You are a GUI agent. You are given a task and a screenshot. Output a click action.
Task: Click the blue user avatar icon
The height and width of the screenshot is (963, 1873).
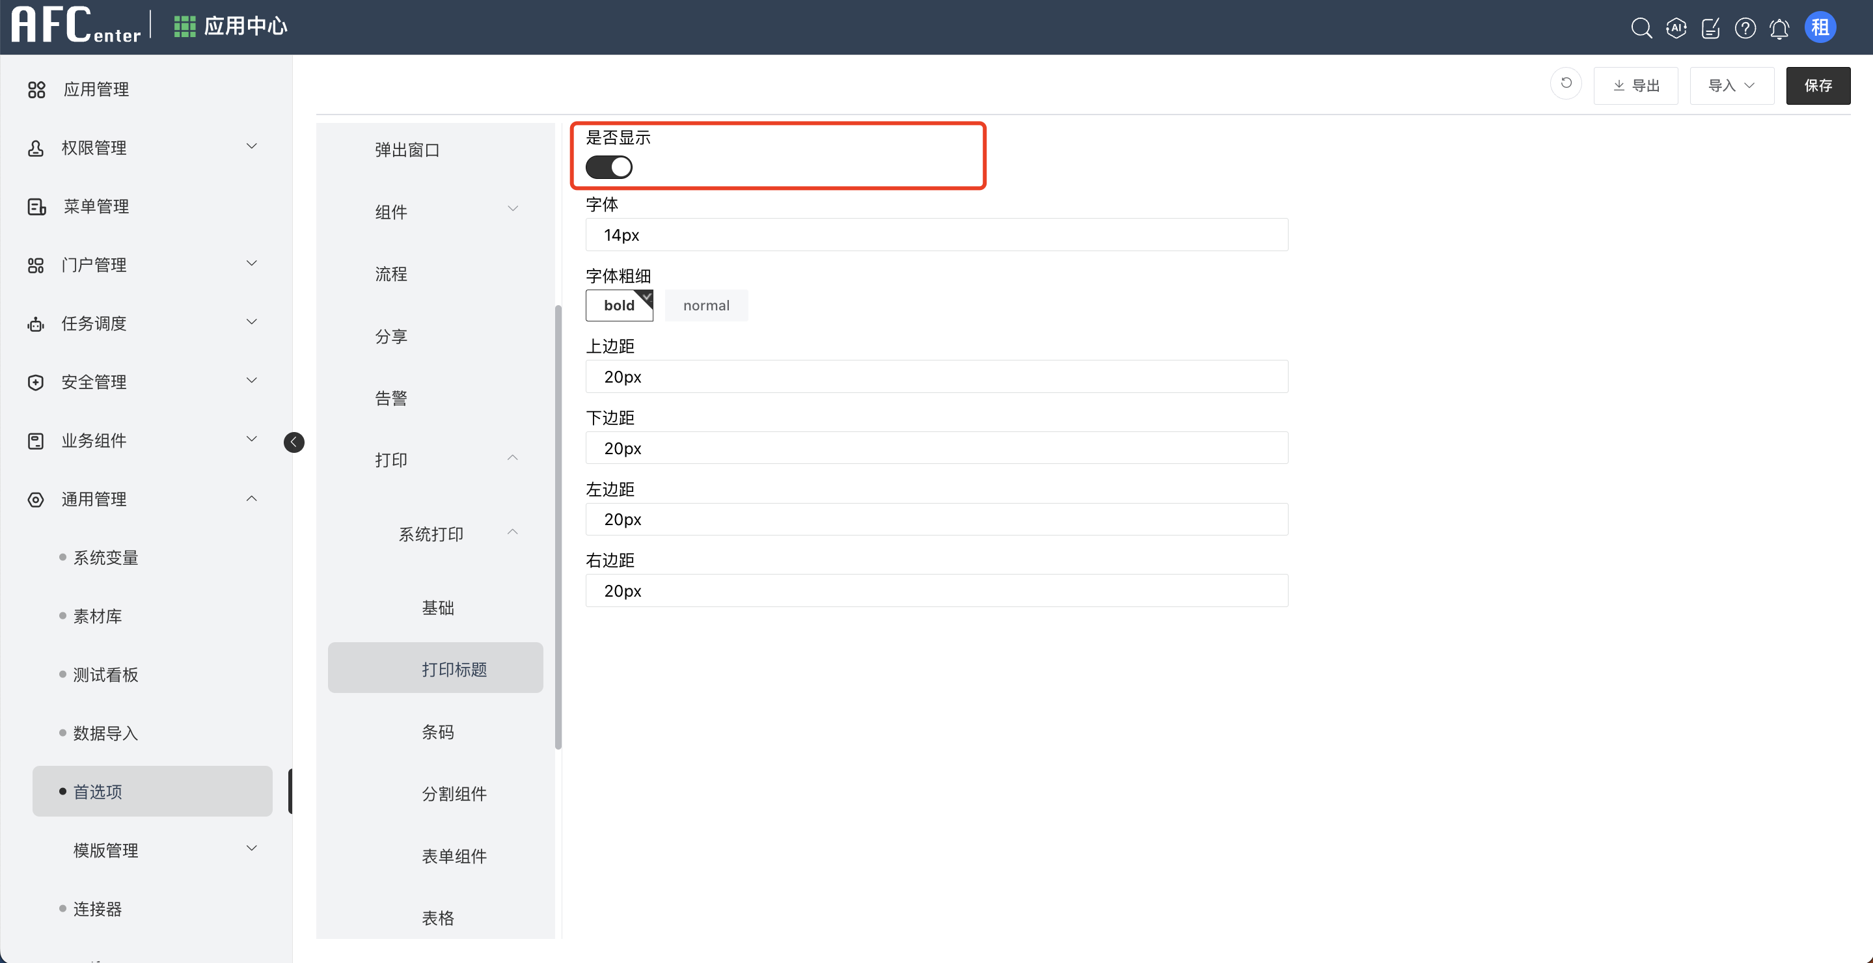click(x=1820, y=27)
